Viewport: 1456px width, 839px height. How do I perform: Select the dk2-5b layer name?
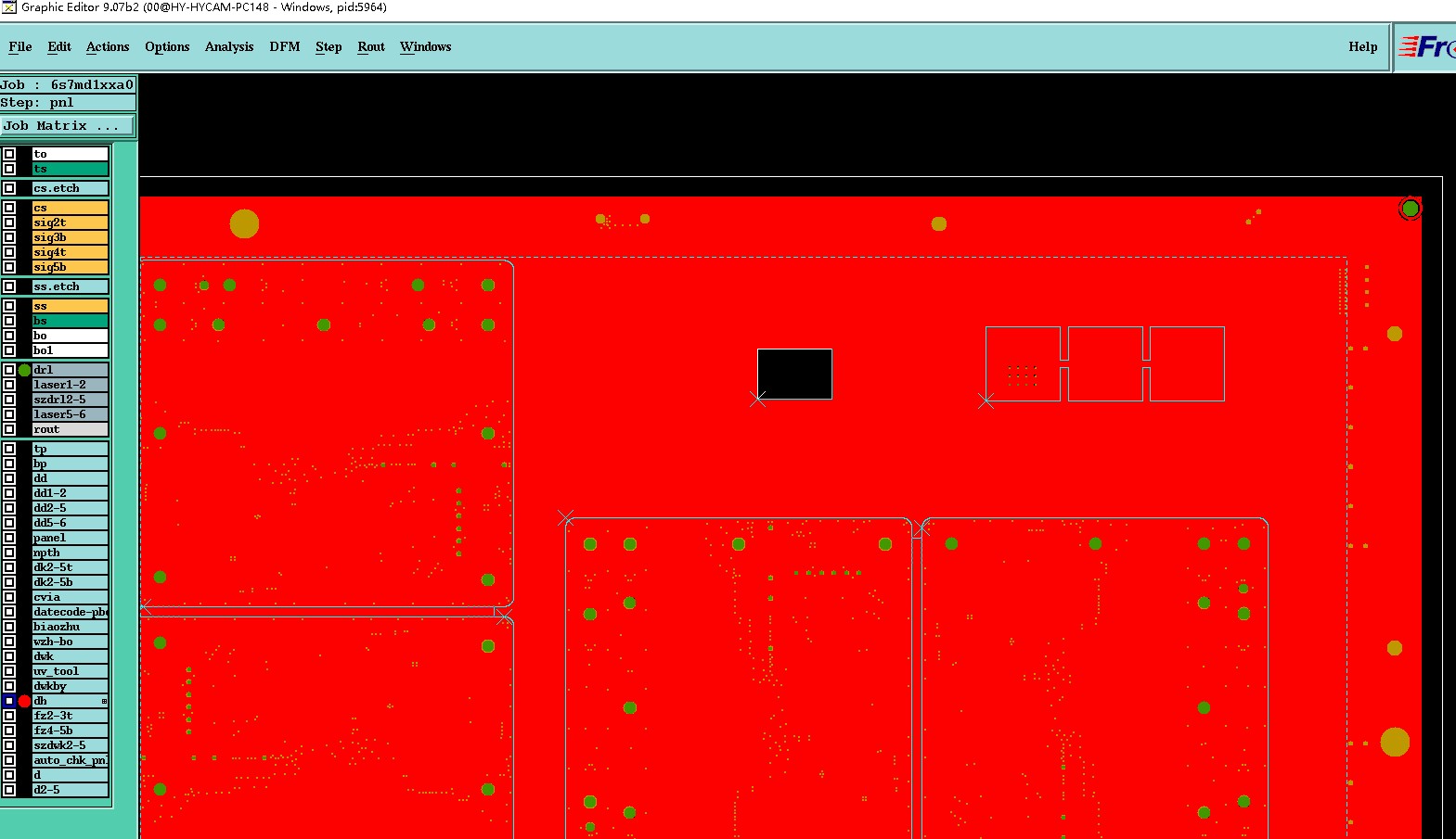tap(71, 582)
